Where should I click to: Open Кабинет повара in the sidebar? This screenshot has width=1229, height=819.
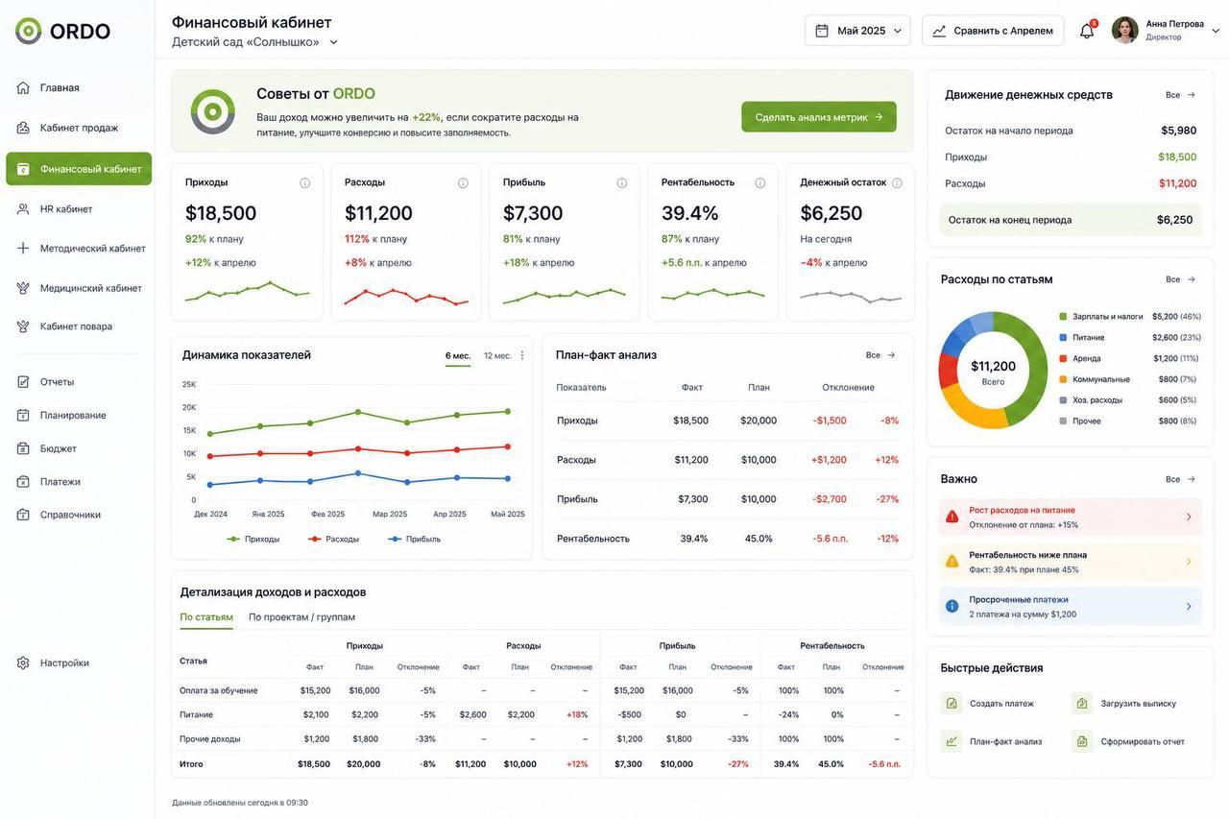click(77, 326)
